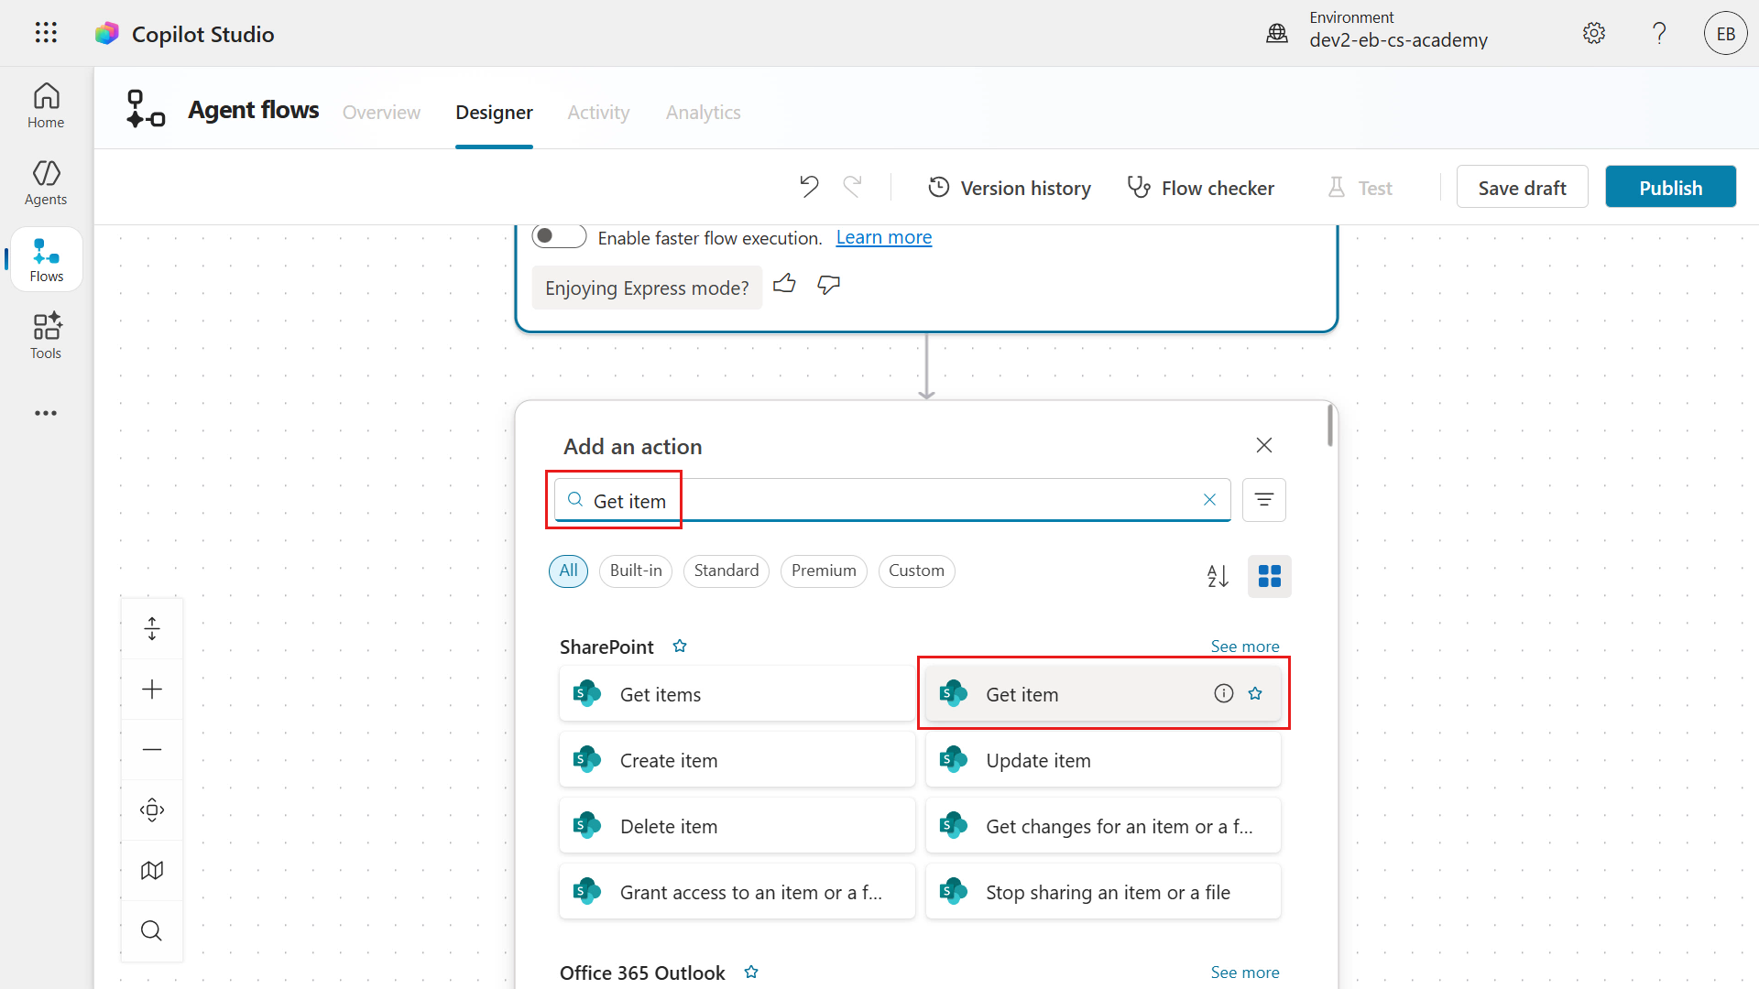Click the undo arrow icon
The width and height of the screenshot is (1759, 989).
pos(808,187)
